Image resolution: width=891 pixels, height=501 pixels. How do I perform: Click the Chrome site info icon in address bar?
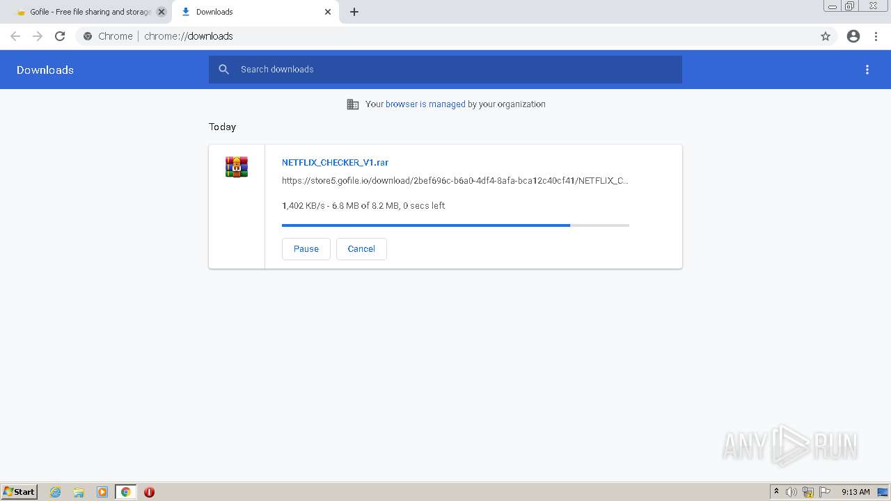88,36
